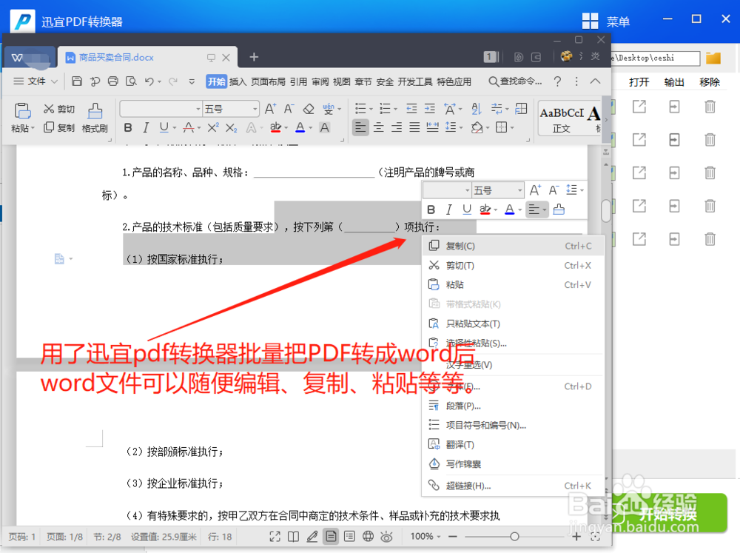
Task: Click the Format Painter icon in mini toolbar
Action: tap(559, 210)
